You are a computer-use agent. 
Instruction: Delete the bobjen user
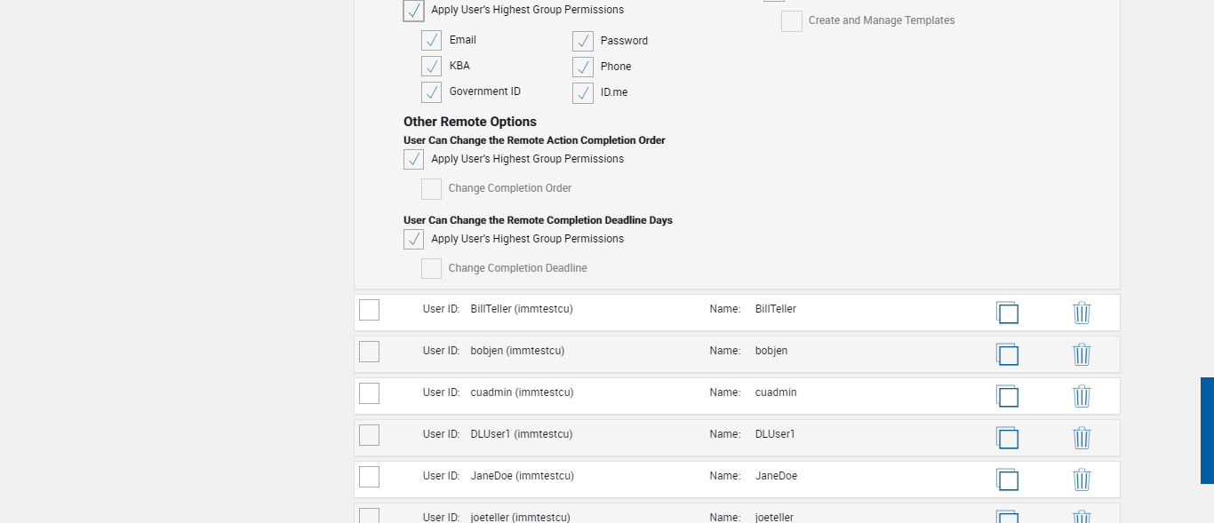(1082, 354)
